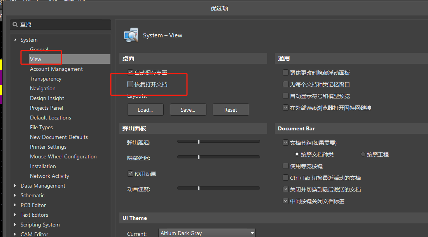Open Account Management preferences page
This screenshot has height=237, width=428.
tap(56, 69)
